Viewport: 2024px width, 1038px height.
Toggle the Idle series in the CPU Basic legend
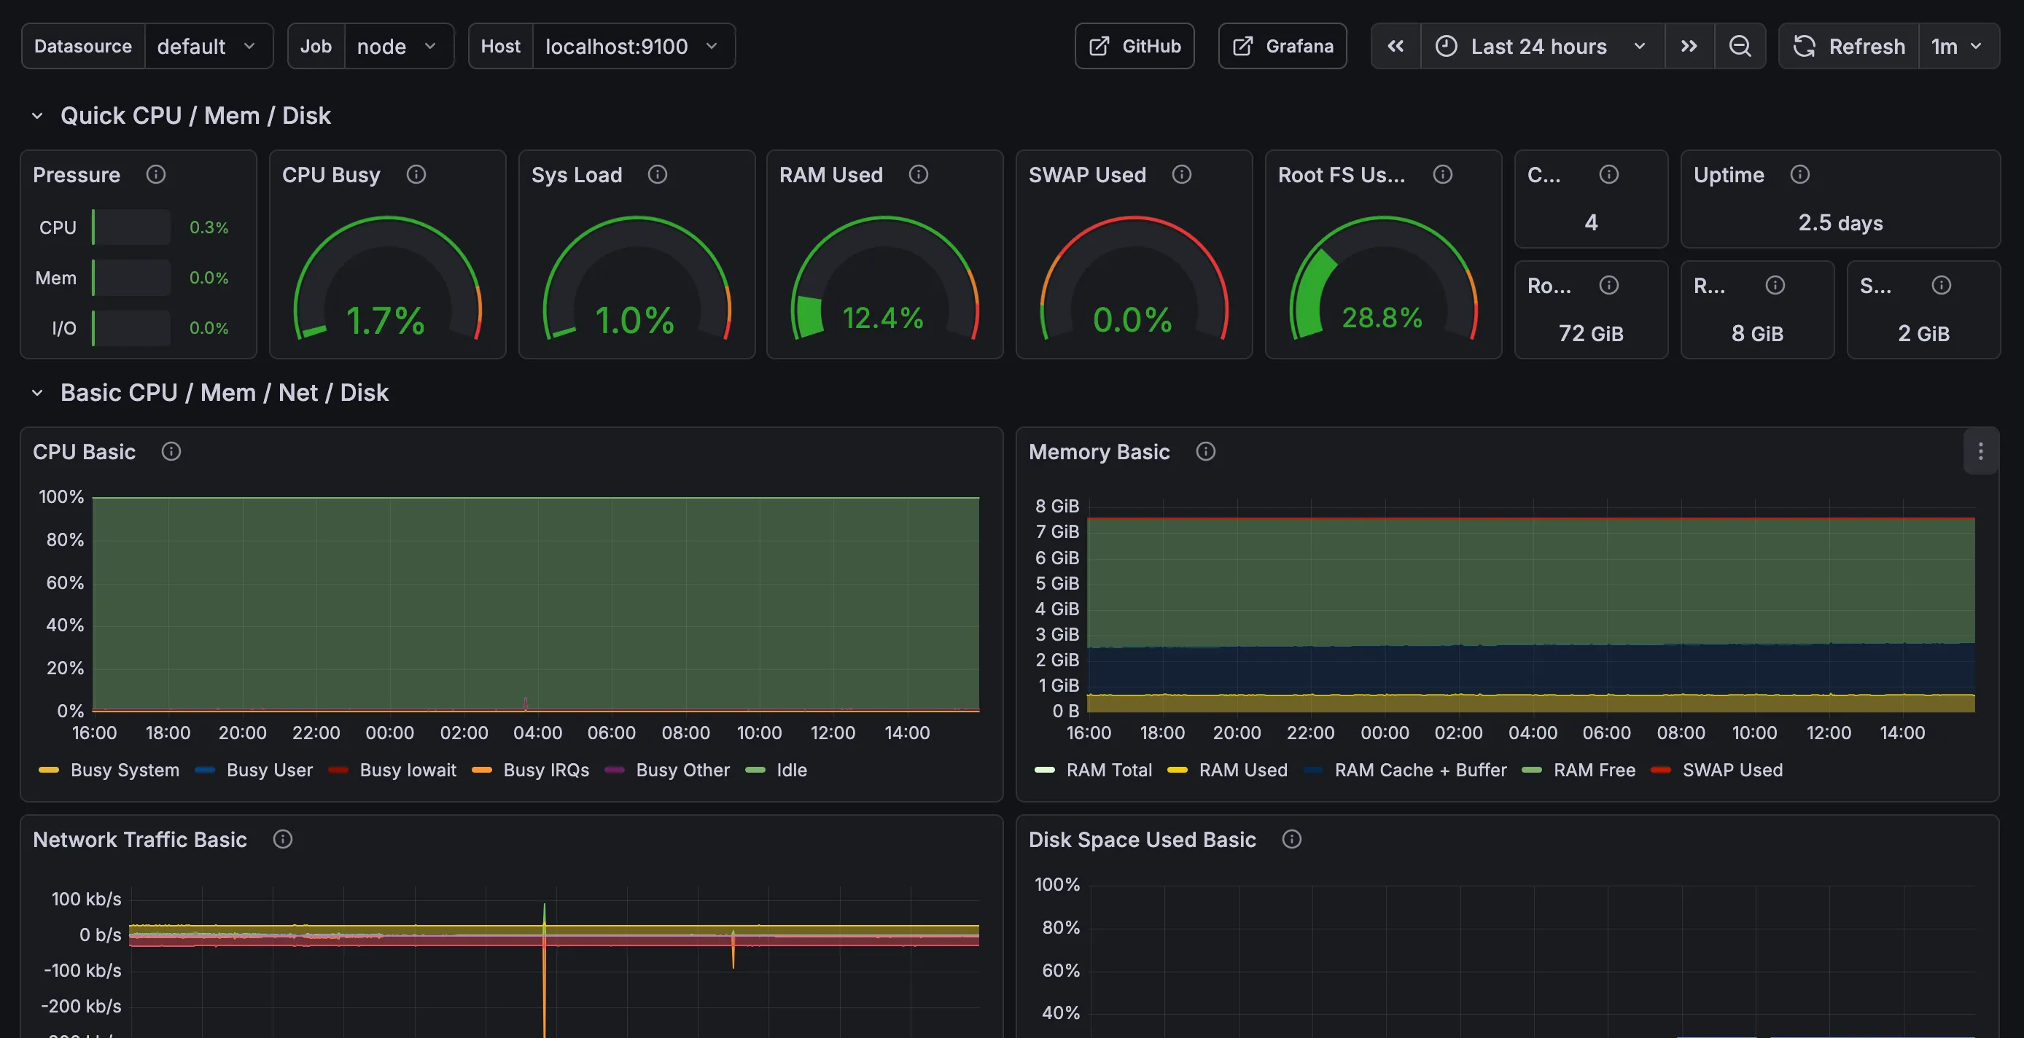(791, 770)
